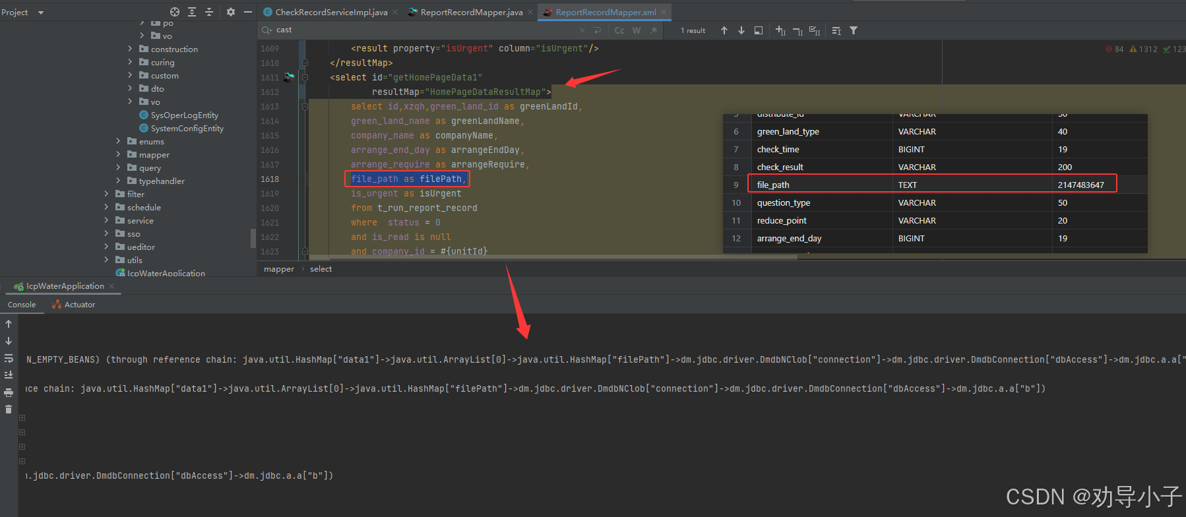Expand the service folder

tap(106, 220)
